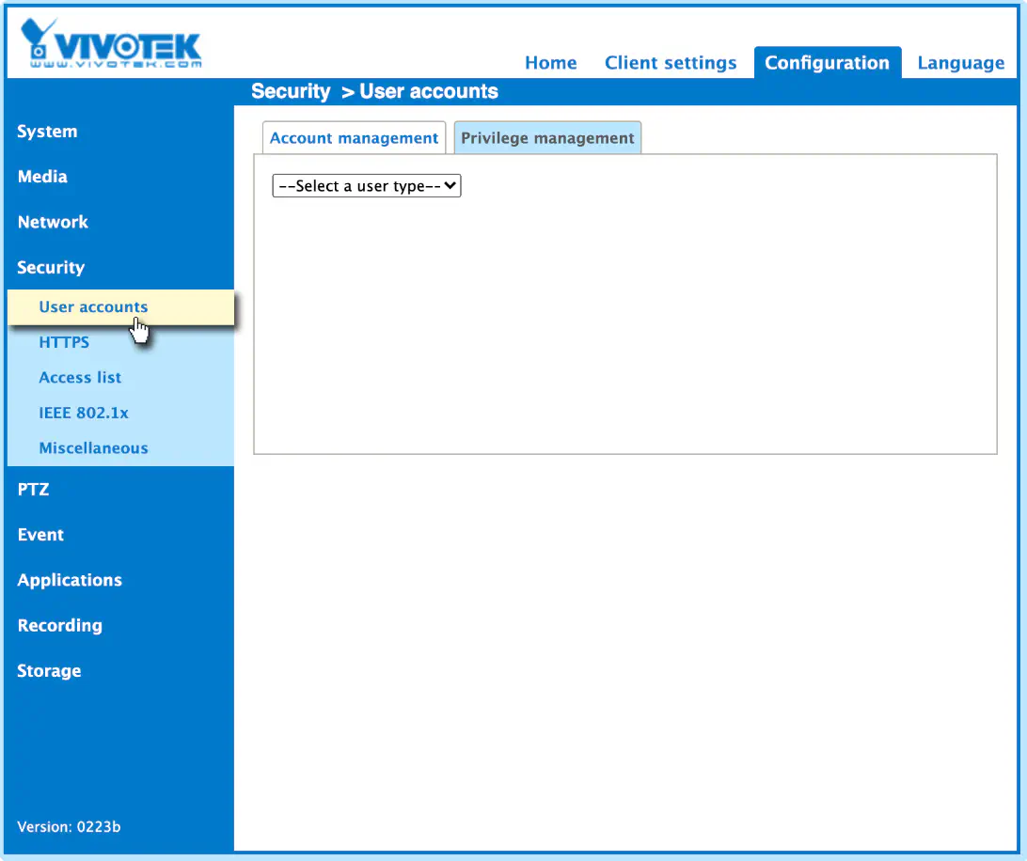
Task: Switch to Privilege management tab
Action: (x=547, y=138)
